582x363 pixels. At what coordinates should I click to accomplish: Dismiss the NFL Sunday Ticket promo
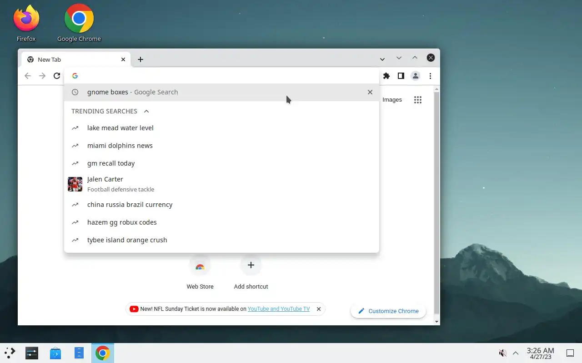319,309
